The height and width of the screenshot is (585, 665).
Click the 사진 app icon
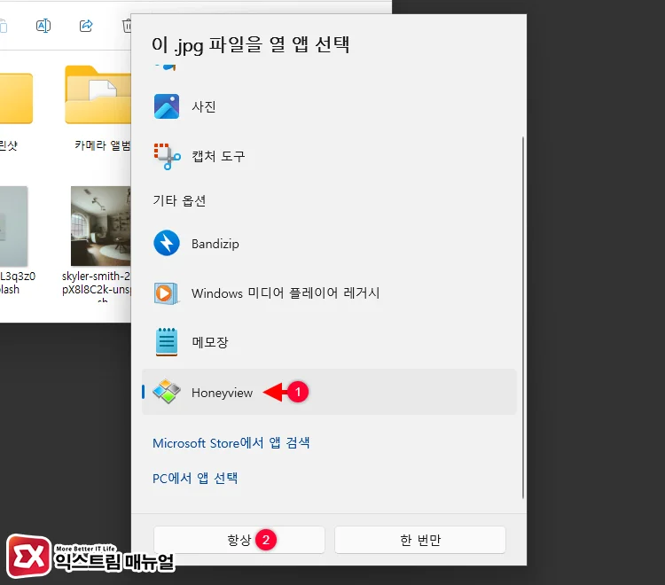click(167, 106)
